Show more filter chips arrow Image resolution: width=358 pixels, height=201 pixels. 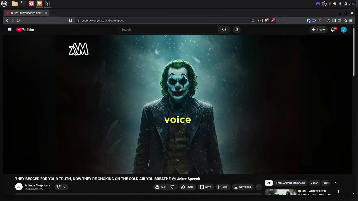point(336,183)
